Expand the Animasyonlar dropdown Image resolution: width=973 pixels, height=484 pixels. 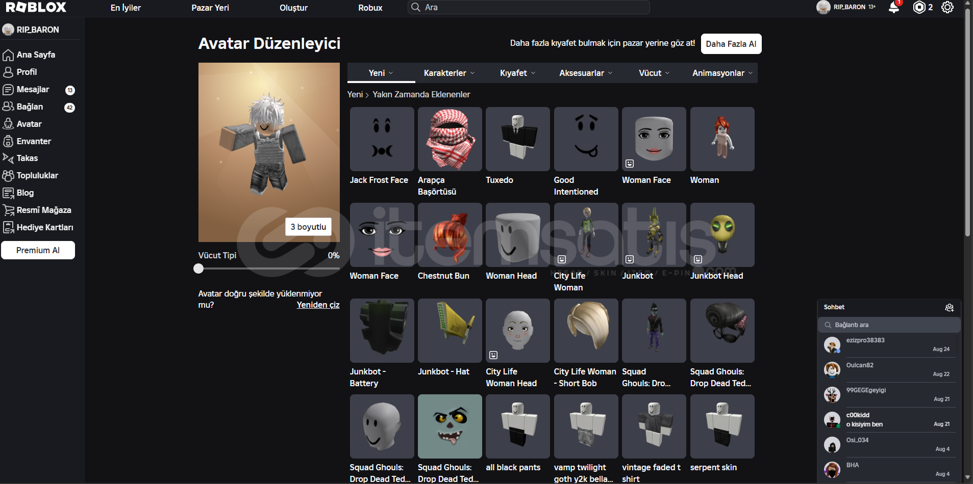pyautogui.click(x=722, y=73)
